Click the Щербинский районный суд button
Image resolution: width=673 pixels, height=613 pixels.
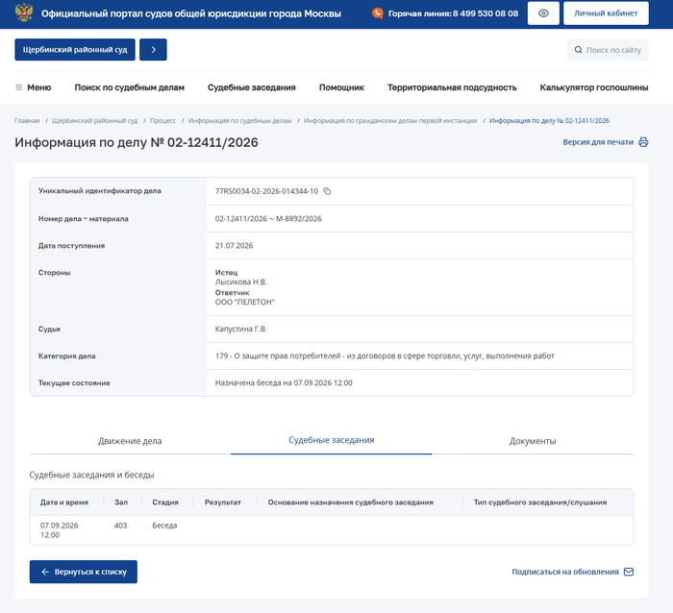(75, 50)
